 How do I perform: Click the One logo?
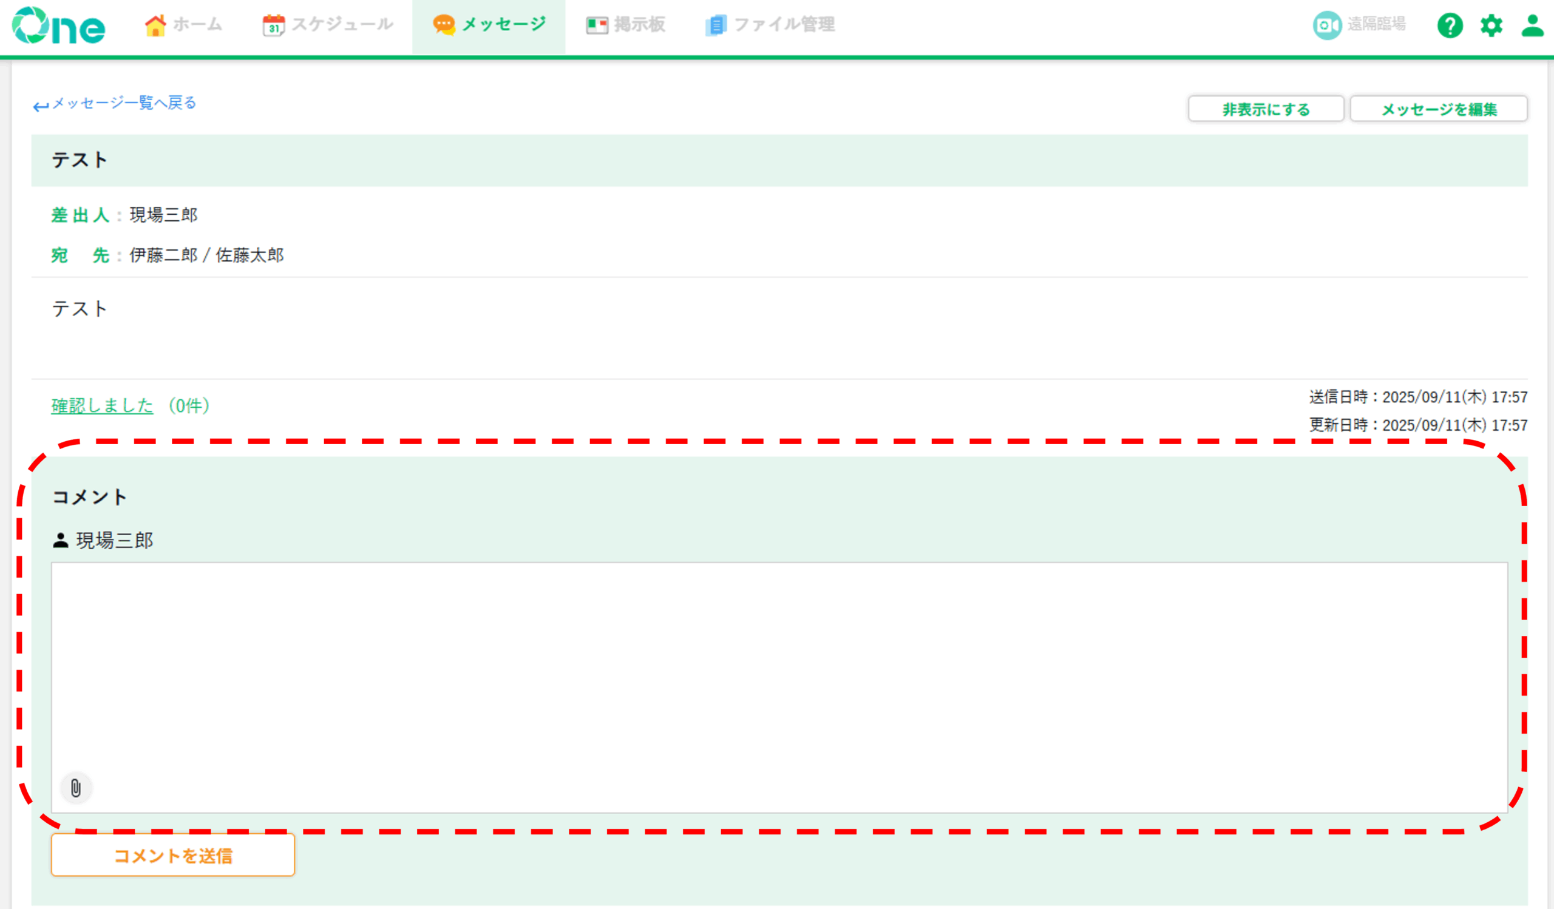tap(59, 26)
